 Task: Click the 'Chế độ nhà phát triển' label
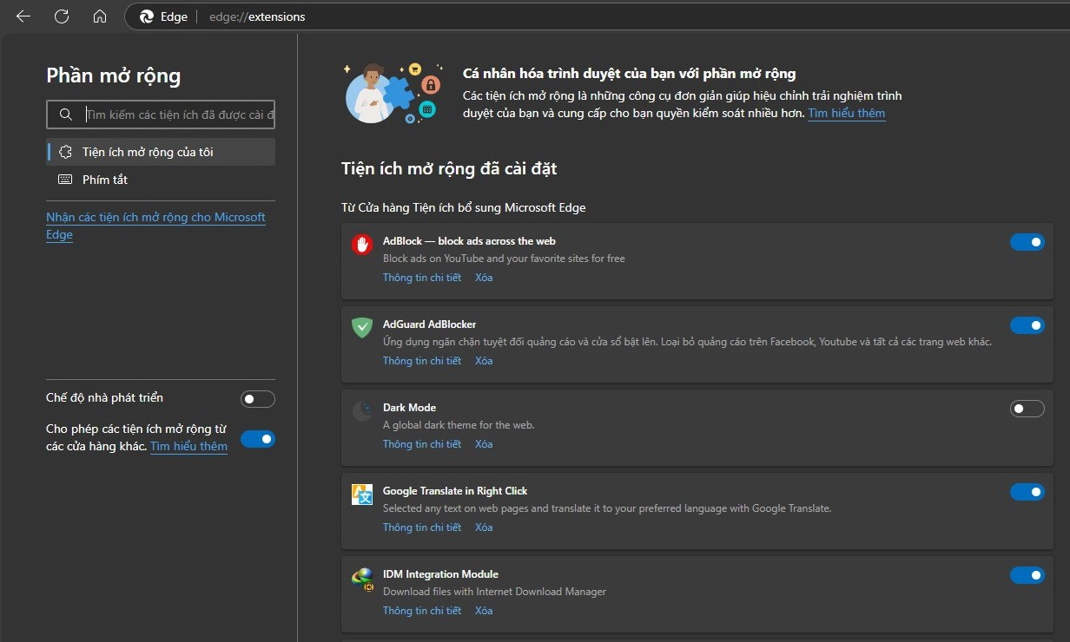tap(104, 397)
